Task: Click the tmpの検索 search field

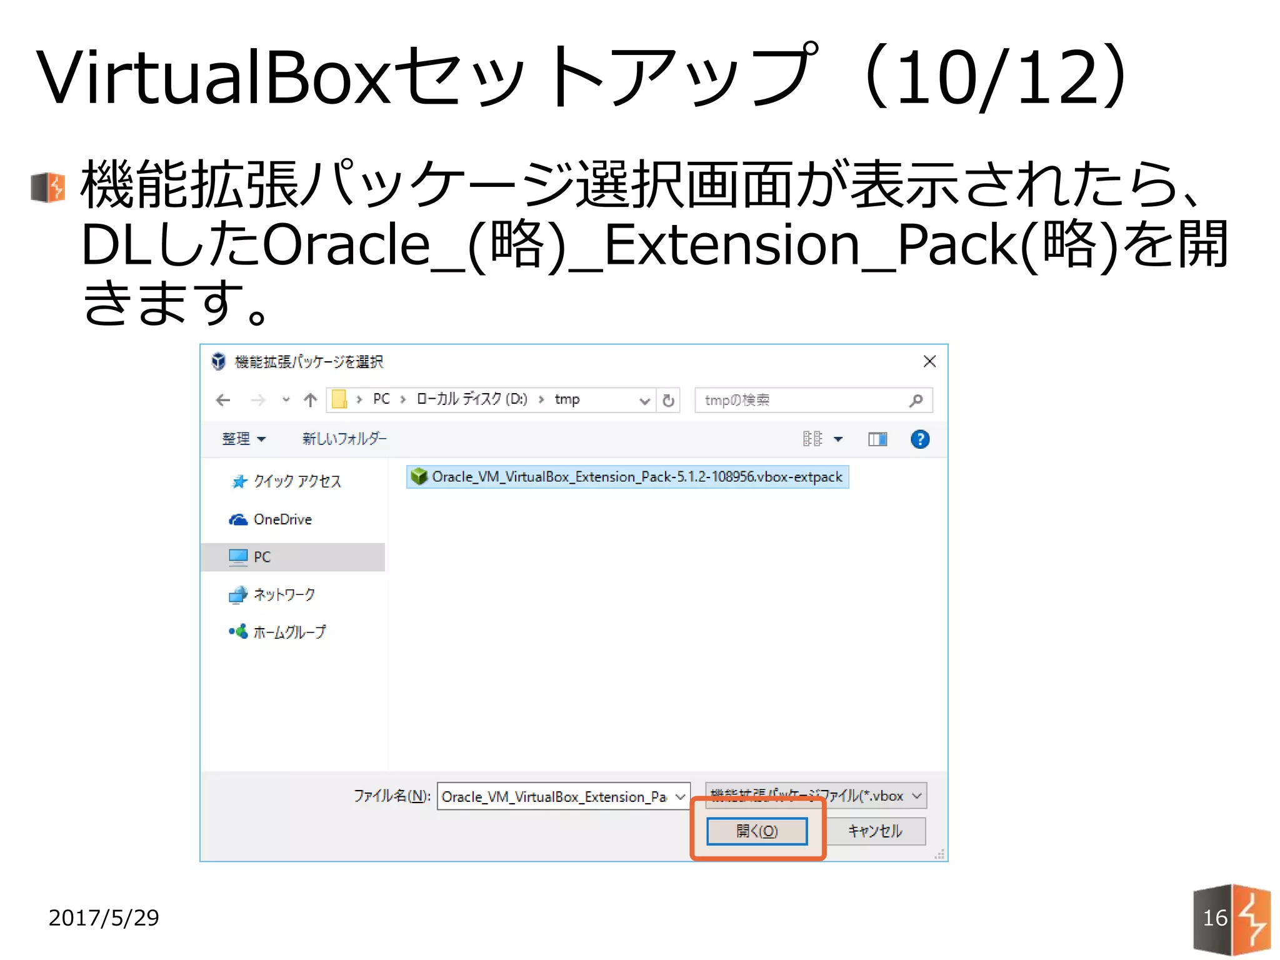Action: pyautogui.click(x=813, y=400)
